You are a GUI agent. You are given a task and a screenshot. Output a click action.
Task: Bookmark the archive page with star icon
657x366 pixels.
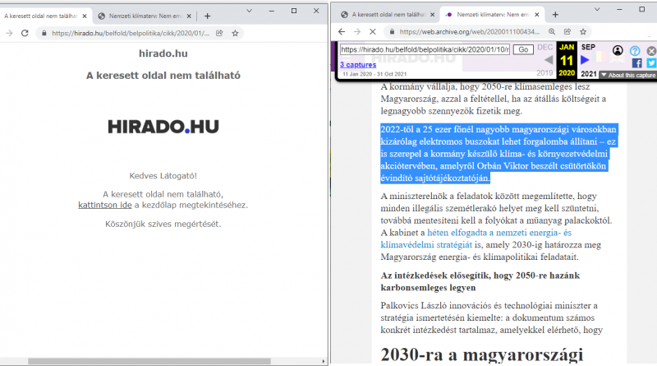coord(583,31)
